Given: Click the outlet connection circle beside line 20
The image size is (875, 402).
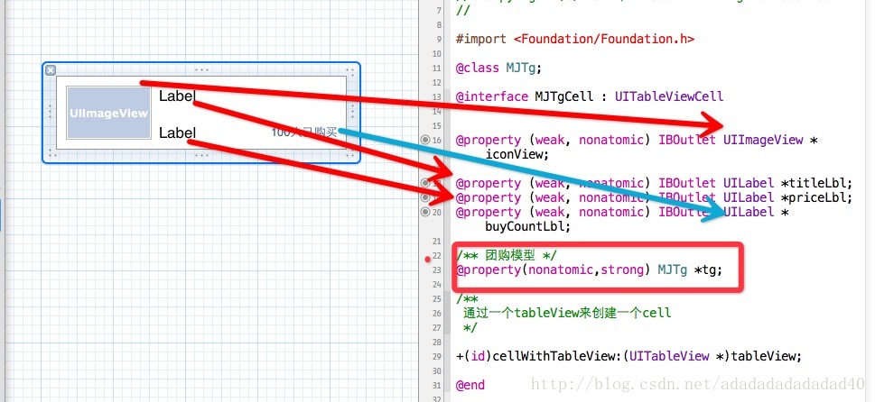Looking at the screenshot, I should tap(425, 212).
